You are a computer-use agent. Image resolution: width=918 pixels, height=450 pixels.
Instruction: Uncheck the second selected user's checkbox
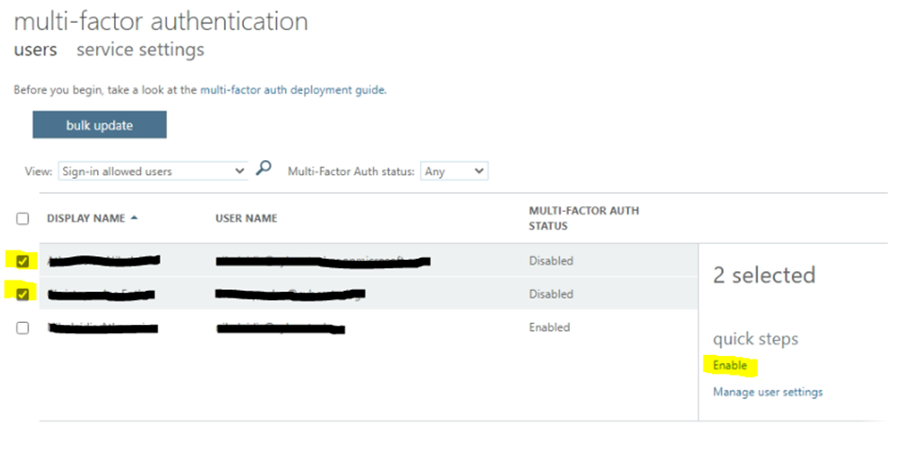[x=23, y=294]
